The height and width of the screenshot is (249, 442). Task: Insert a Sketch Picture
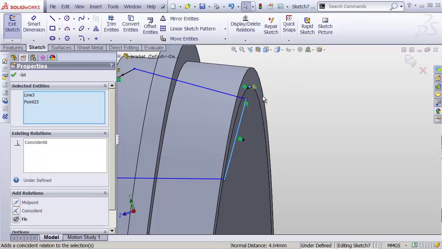(x=325, y=26)
